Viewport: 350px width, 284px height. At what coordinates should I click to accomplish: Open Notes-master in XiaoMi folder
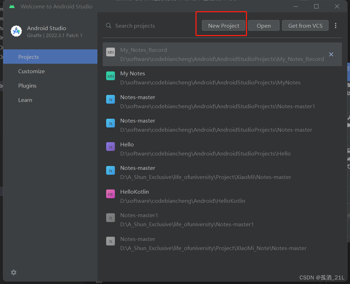click(222, 172)
